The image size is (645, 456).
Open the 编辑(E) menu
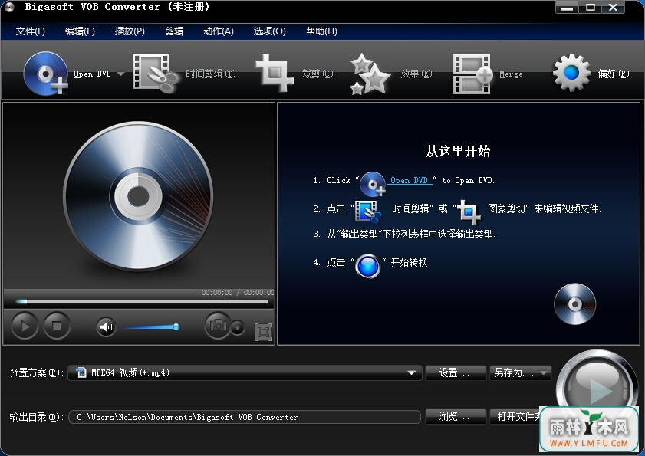(80, 31)
